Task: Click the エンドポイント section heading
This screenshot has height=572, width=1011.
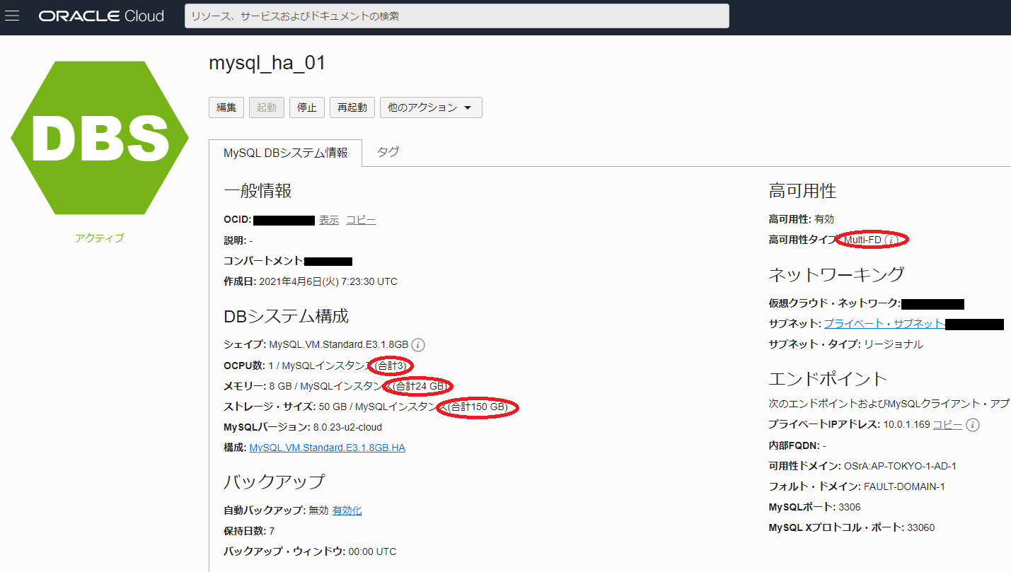Action: tap(828, 378)
